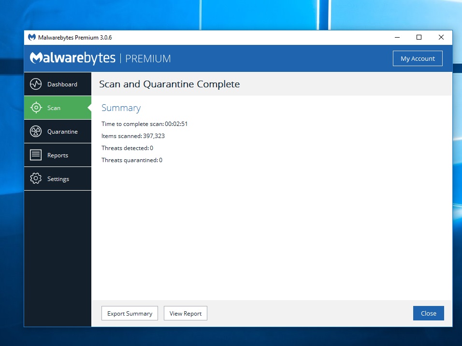Viewport: 462px width, 346px height.
Task: Click 'Time to complete scan: 00:02:51' text
Action: click(x=144, y=124)
